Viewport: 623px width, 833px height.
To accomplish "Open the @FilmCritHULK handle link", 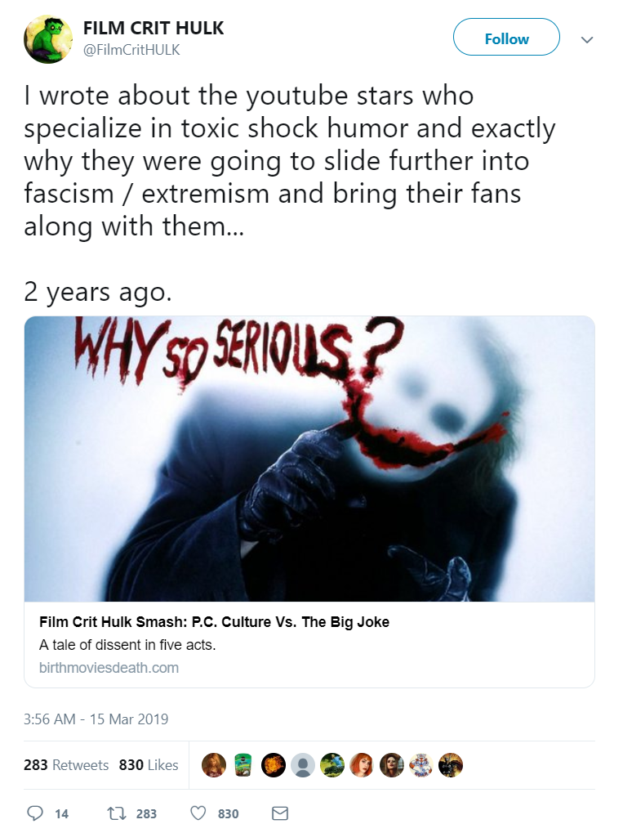I will tap(131, 50).
